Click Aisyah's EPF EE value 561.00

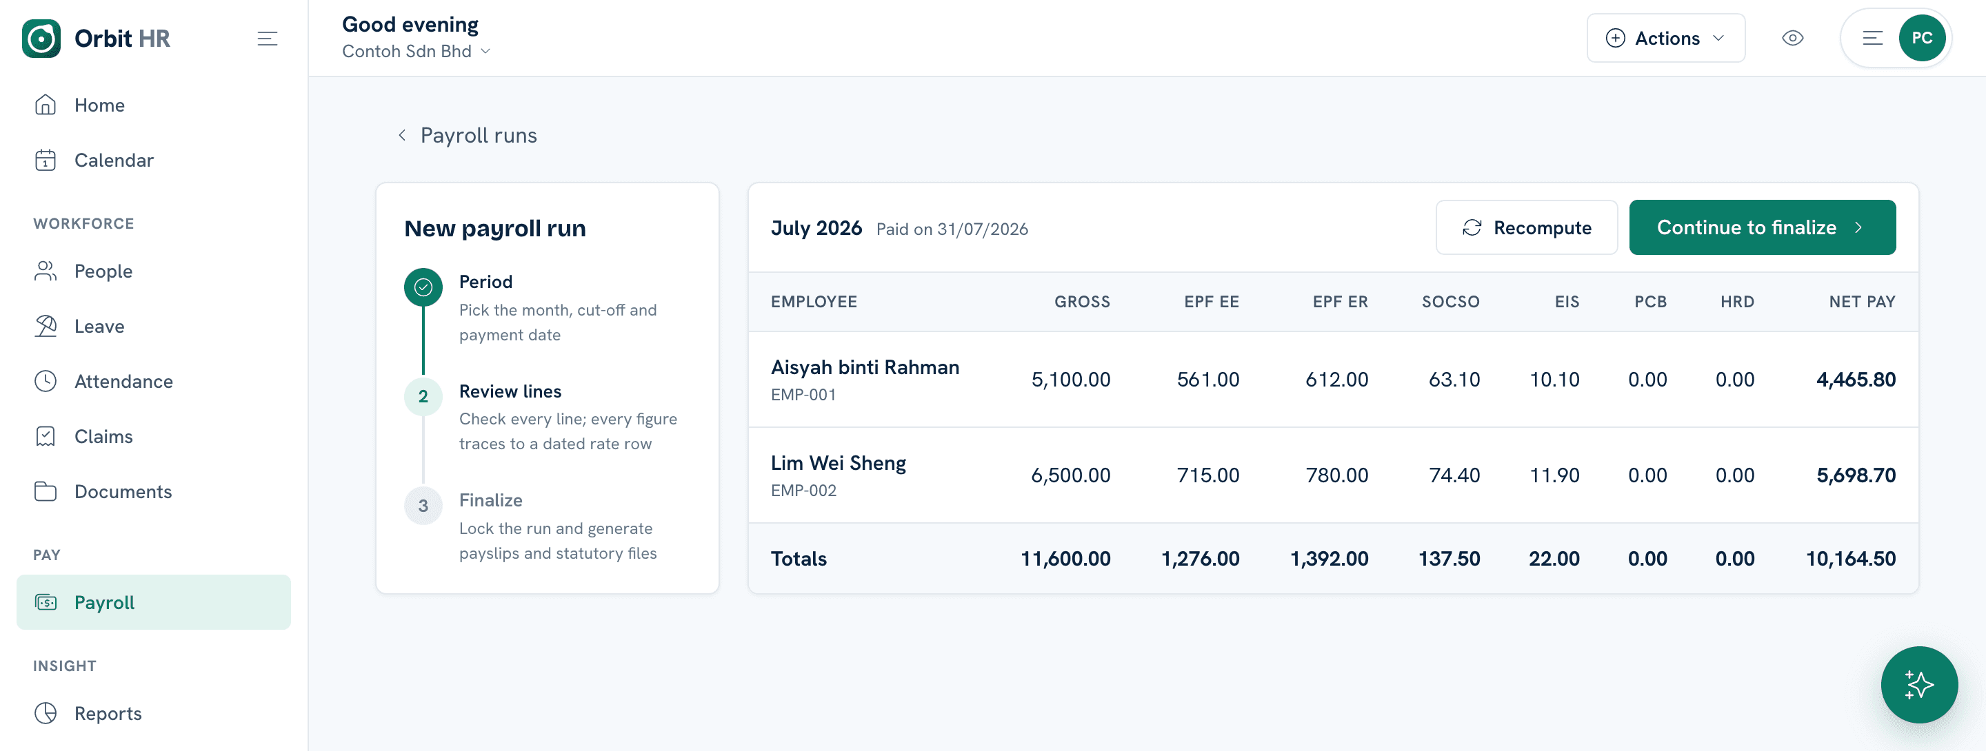pos(1208,380)
